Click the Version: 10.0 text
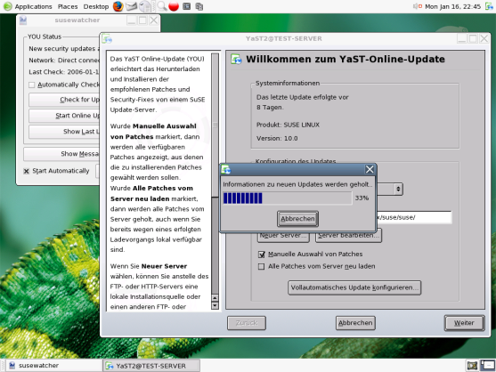Screen dimensions: 496x372 click(277, 139)
